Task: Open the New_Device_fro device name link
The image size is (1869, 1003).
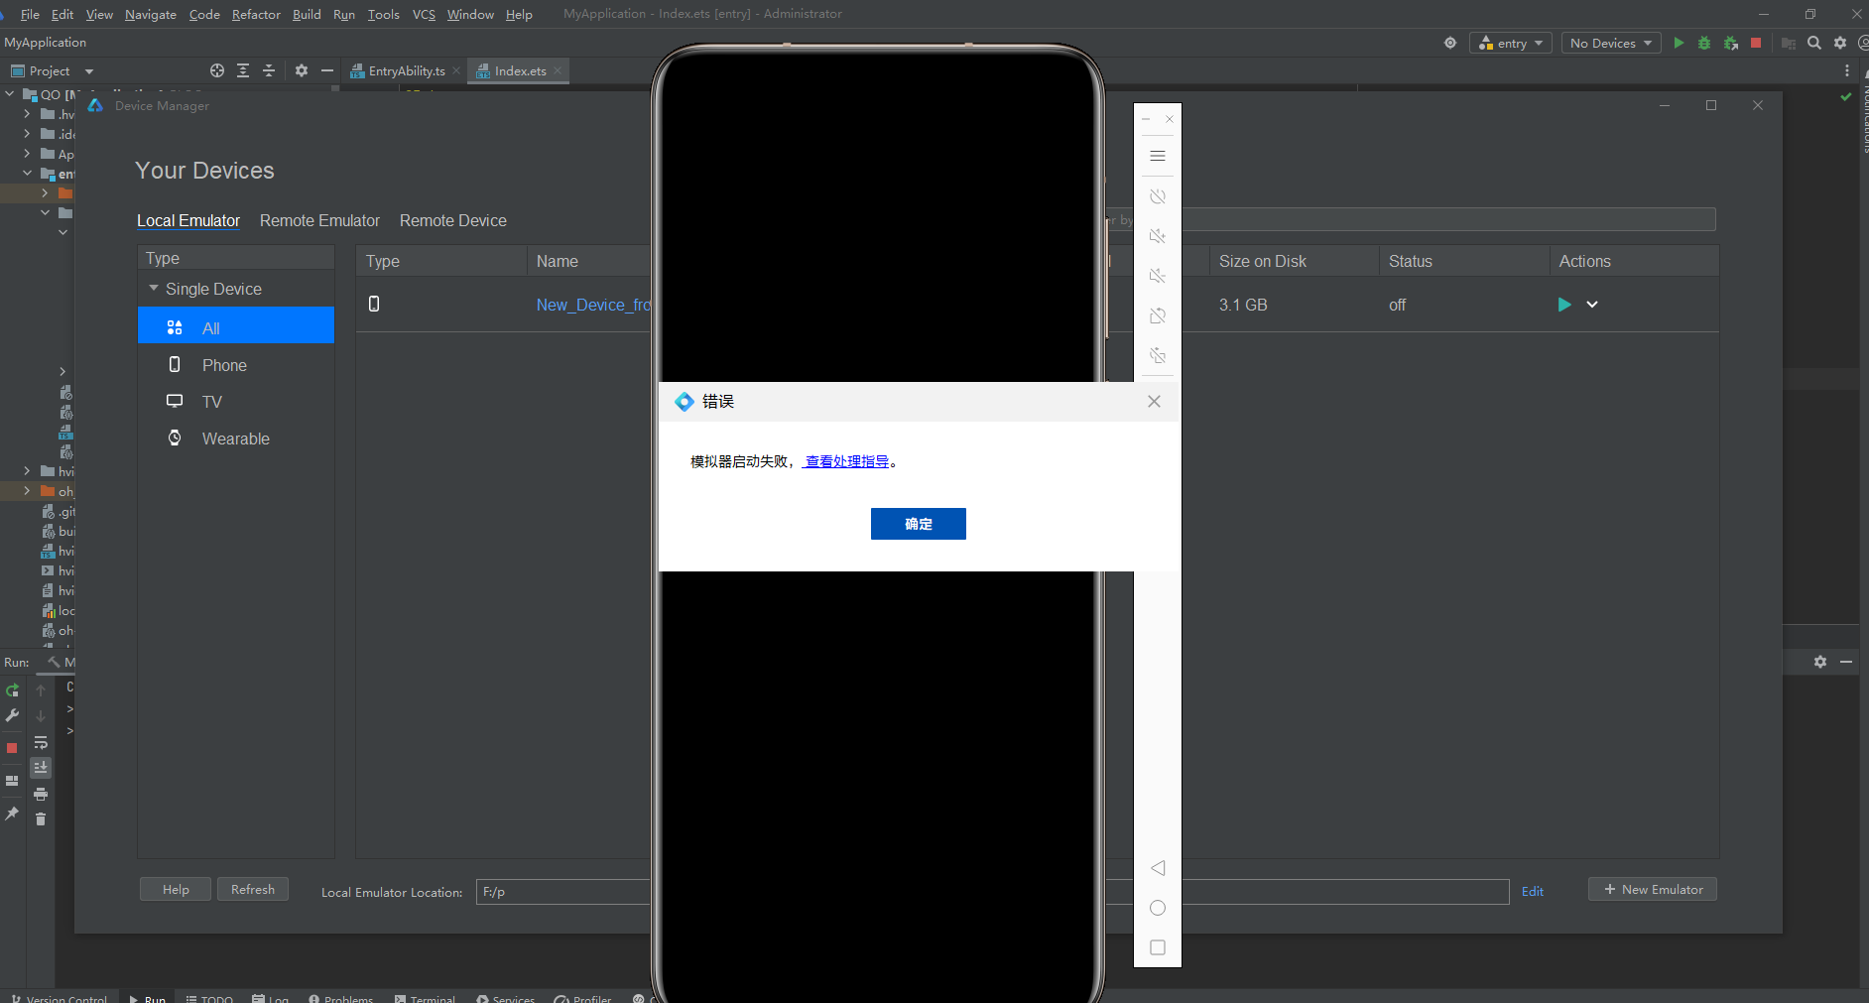Action: point(593,305)
